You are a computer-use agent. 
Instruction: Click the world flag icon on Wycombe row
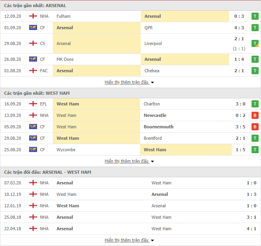tap(33, 150)
